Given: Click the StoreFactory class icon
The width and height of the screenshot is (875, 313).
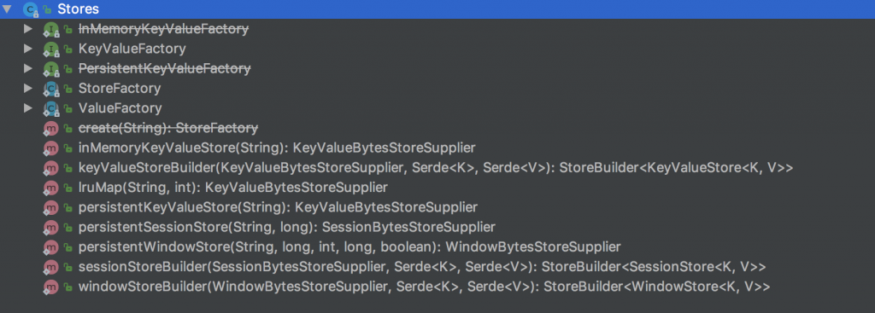Looking at the screenshot, I should pyautogui.click(x=51, y=89).
